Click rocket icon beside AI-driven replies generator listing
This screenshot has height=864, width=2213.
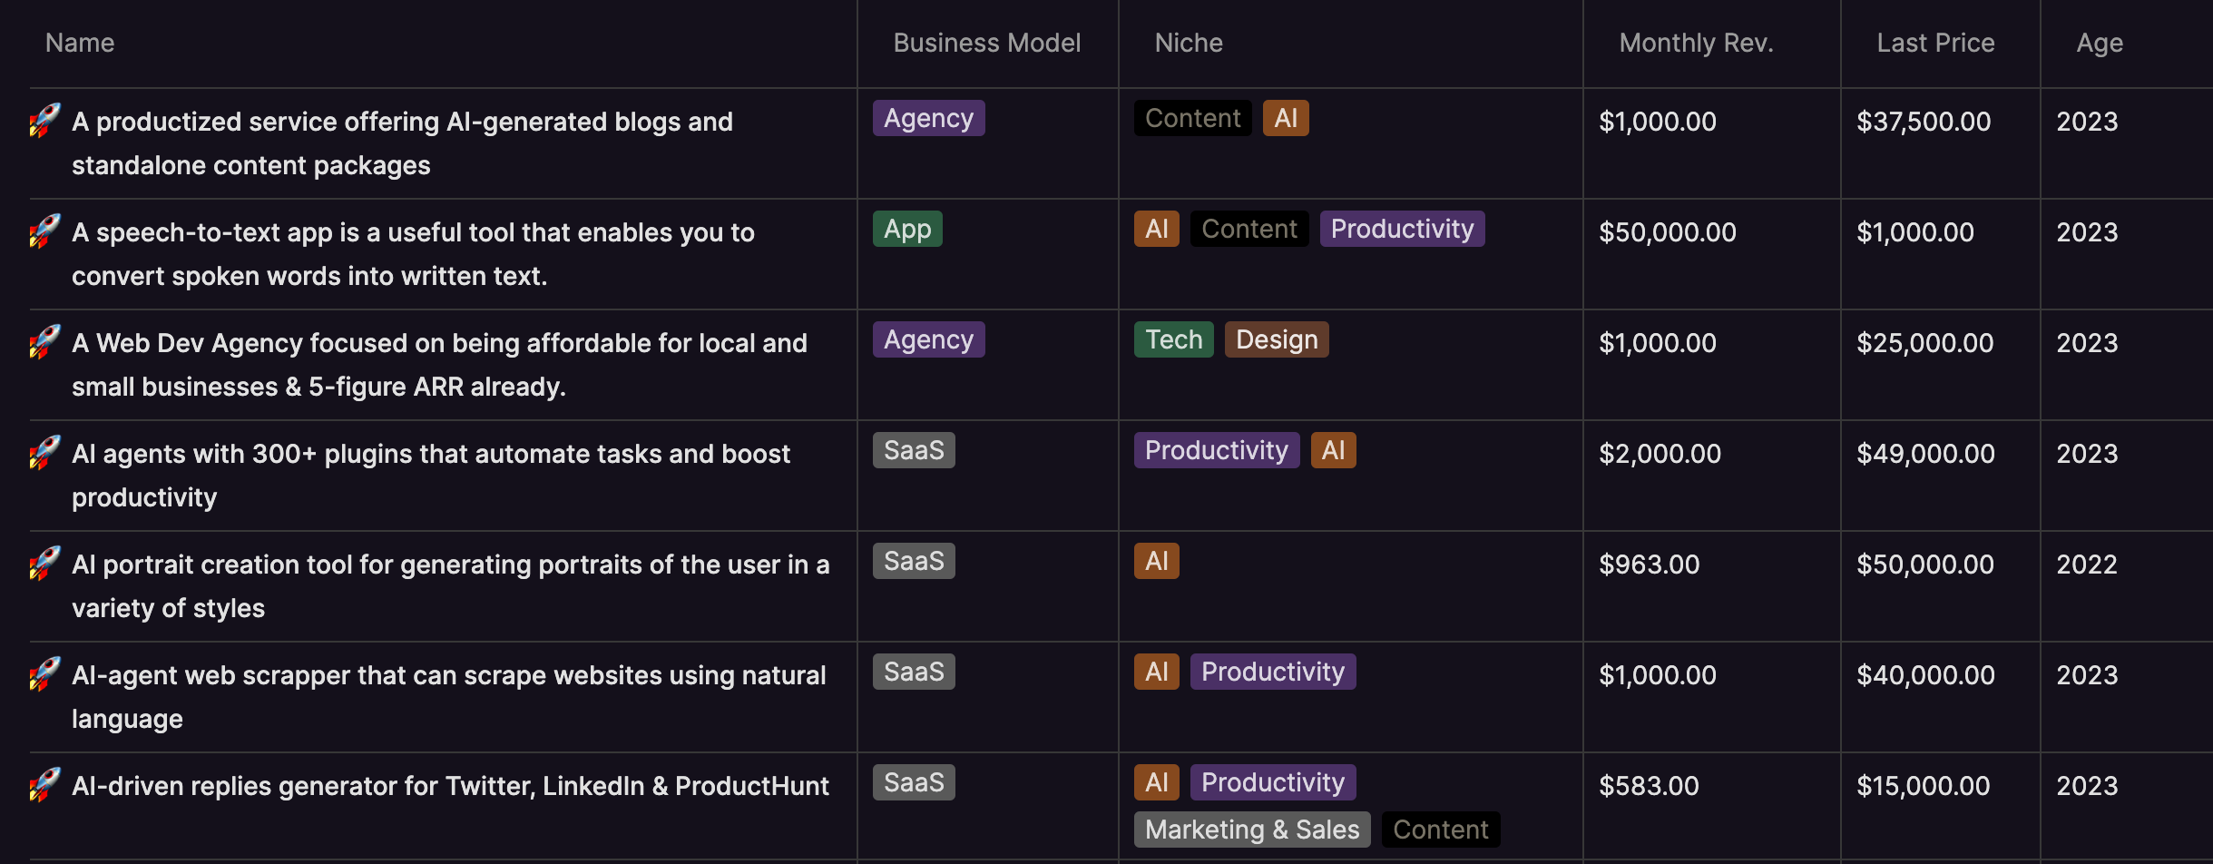tap(44, 785)
